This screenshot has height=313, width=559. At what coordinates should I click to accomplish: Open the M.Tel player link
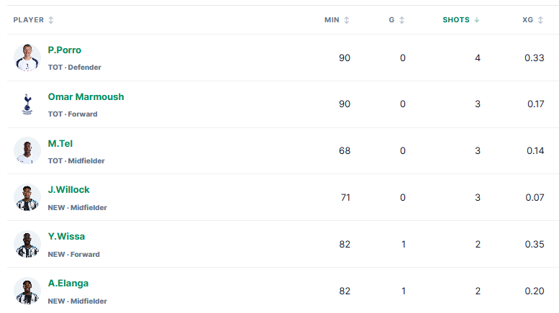60,143
